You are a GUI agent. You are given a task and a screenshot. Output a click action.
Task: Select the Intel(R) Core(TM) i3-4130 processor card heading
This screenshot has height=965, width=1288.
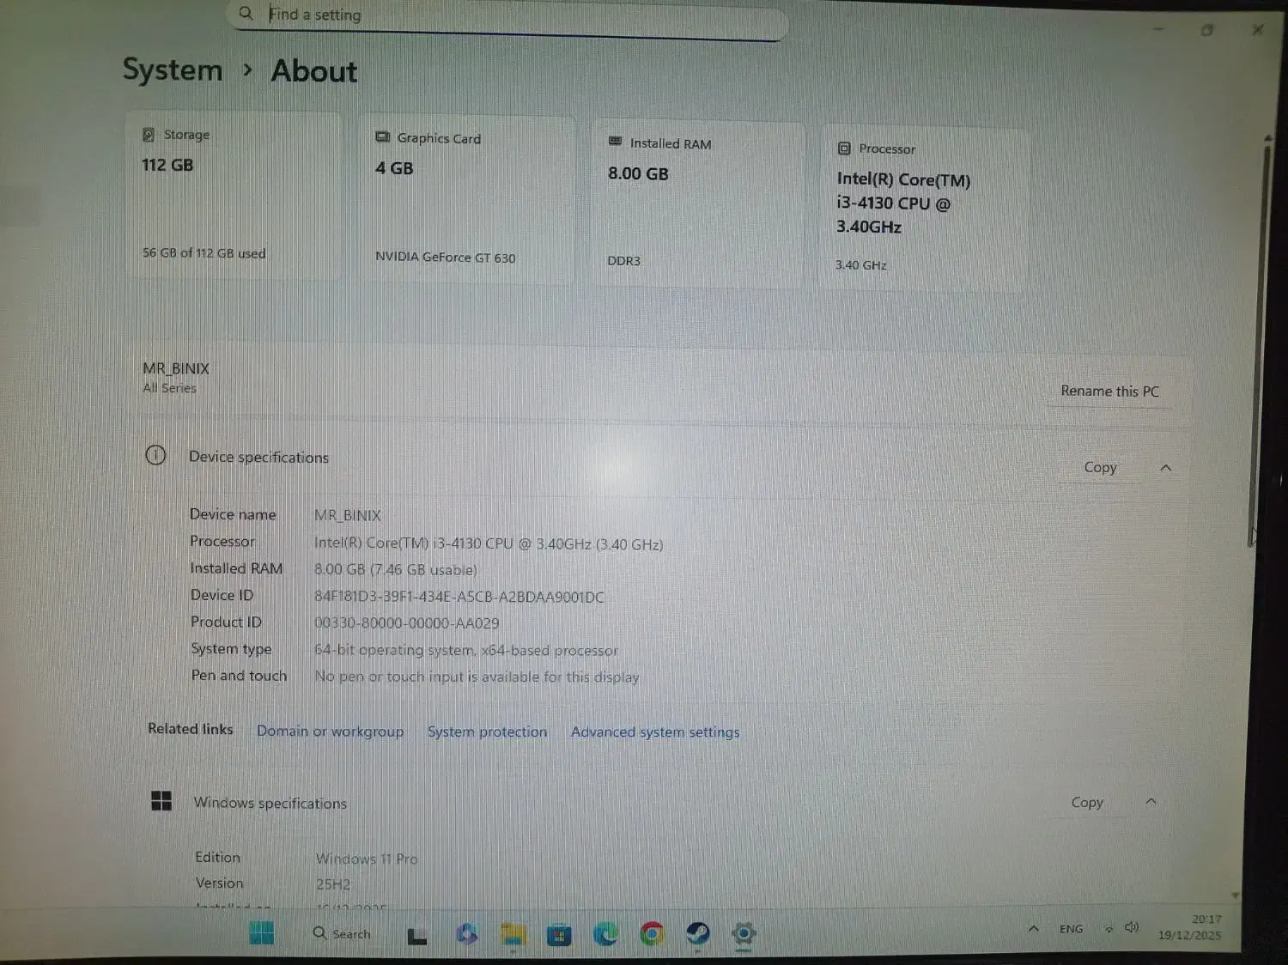903,203
